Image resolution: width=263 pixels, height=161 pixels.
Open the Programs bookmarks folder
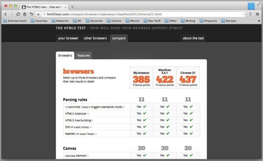click(x=208, y=21)
